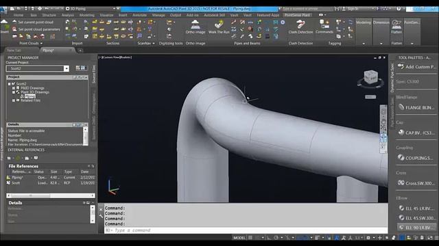
Task: Open the Manage ribbon tab
Action: (158, 15)
